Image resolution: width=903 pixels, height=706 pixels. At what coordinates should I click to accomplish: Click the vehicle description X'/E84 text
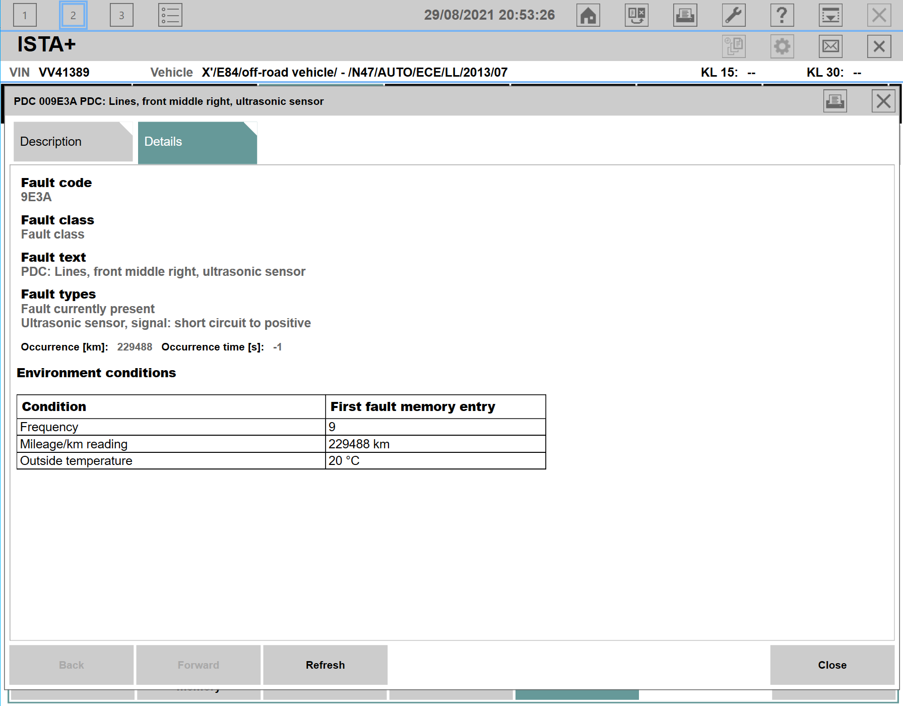point(354,72)
